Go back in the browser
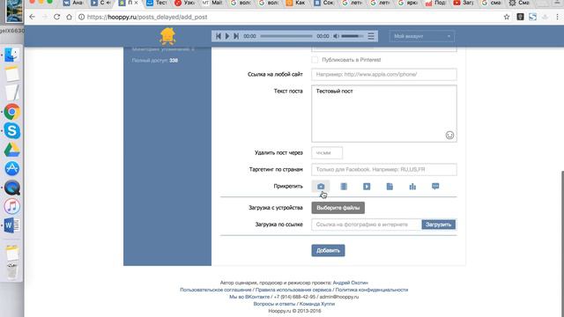Screen dimensions: 564x317 33,17
